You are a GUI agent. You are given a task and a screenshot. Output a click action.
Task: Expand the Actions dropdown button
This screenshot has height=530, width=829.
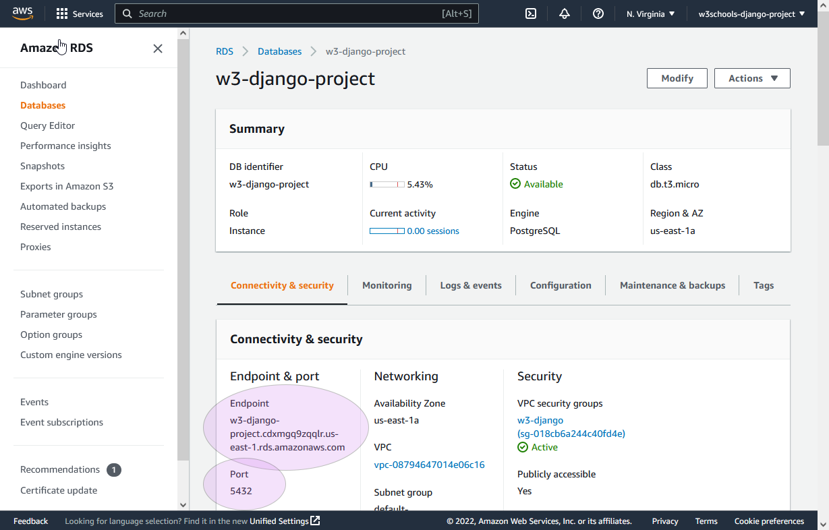pyautogui.click(x=752, y=78)
